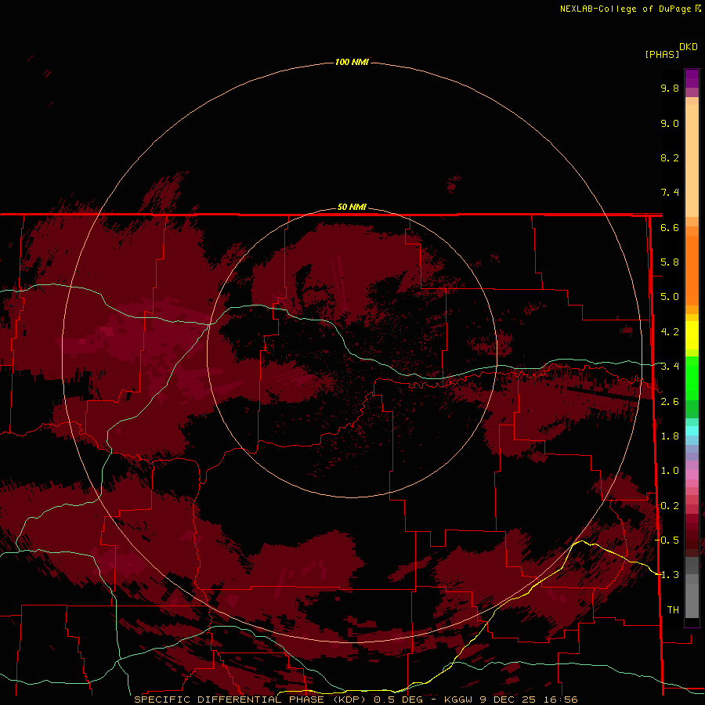
Task: Pick the purple top segment of color bar
Action: 692,78
